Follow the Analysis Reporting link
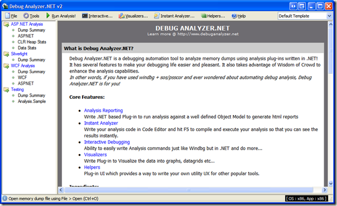This screenshot has width=337, height=206. tap(103, 111)
